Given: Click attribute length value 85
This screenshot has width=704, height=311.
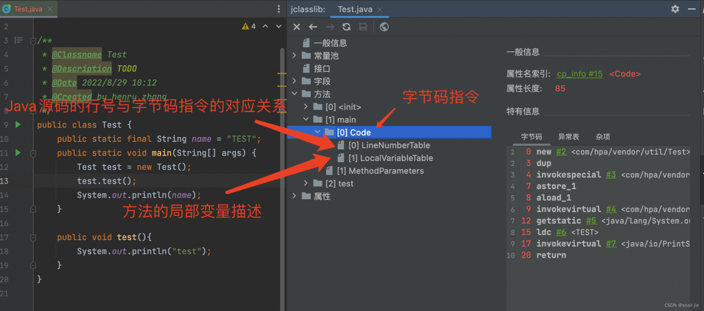Looking at the screenshot, I should click(x=560, y=88).
